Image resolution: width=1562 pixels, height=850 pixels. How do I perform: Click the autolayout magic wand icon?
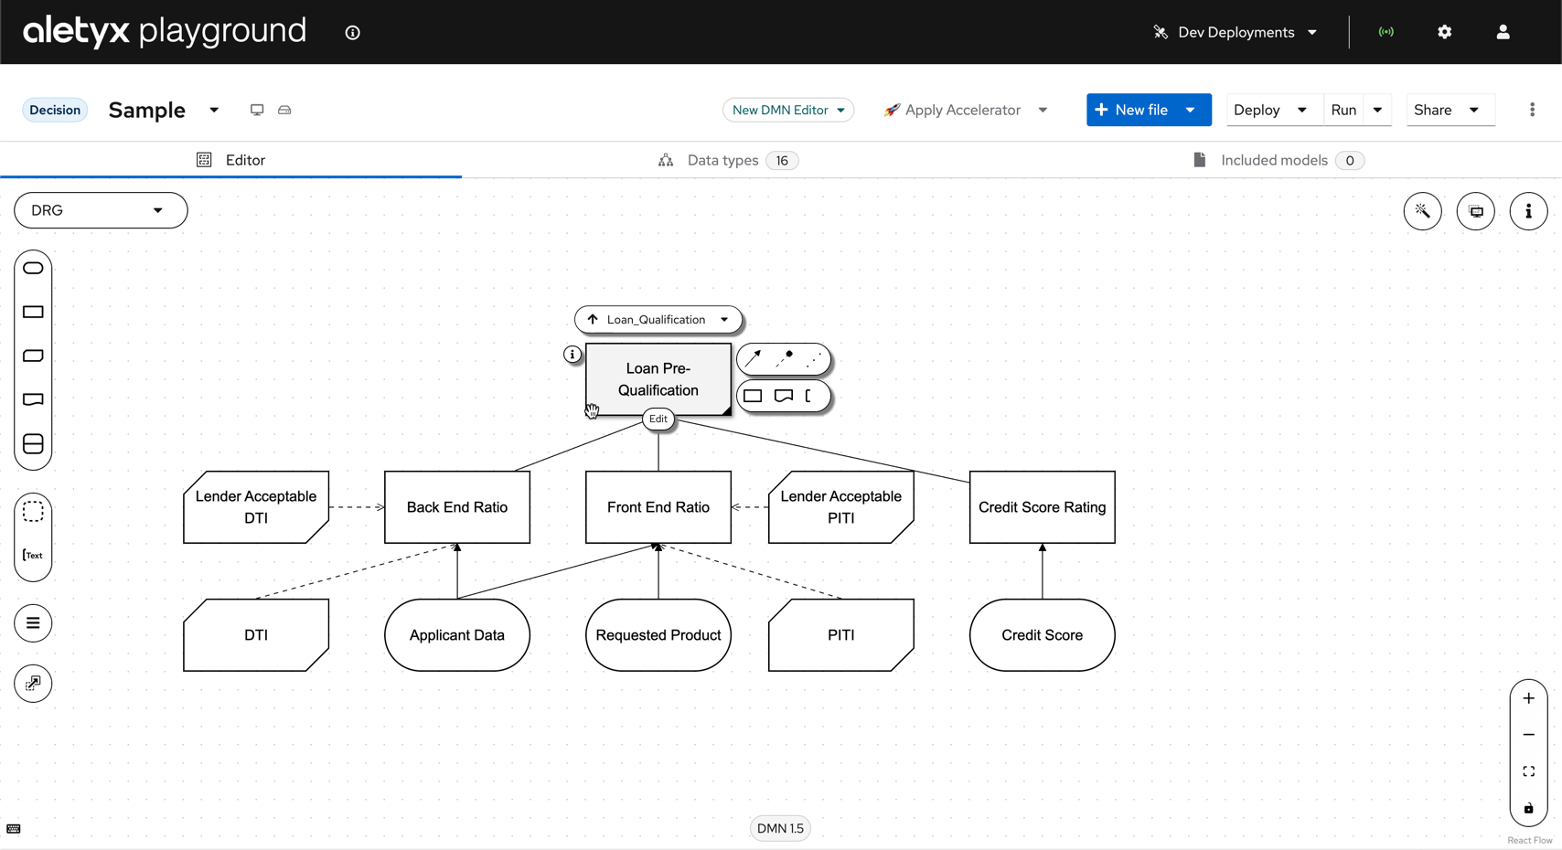point(1422,211)
